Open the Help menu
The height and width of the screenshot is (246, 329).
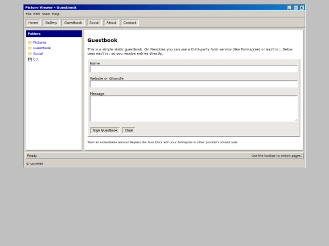coord(55,14)
